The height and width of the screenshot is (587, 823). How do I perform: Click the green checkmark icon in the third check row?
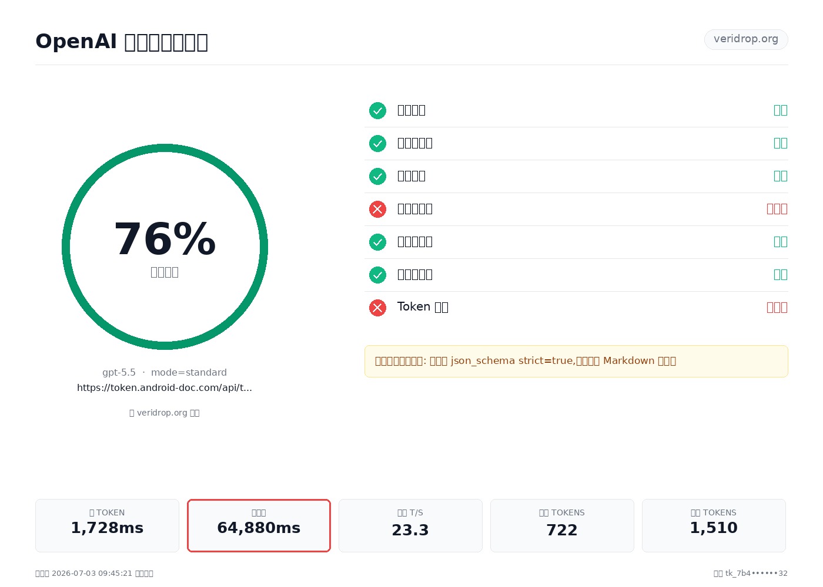(x=377, y=176)
